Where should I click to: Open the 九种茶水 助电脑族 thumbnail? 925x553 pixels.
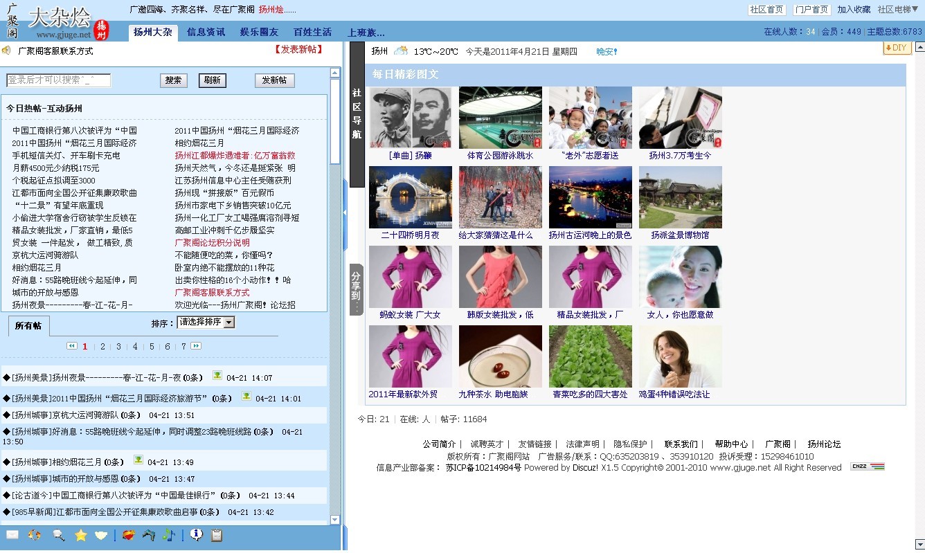501,356
